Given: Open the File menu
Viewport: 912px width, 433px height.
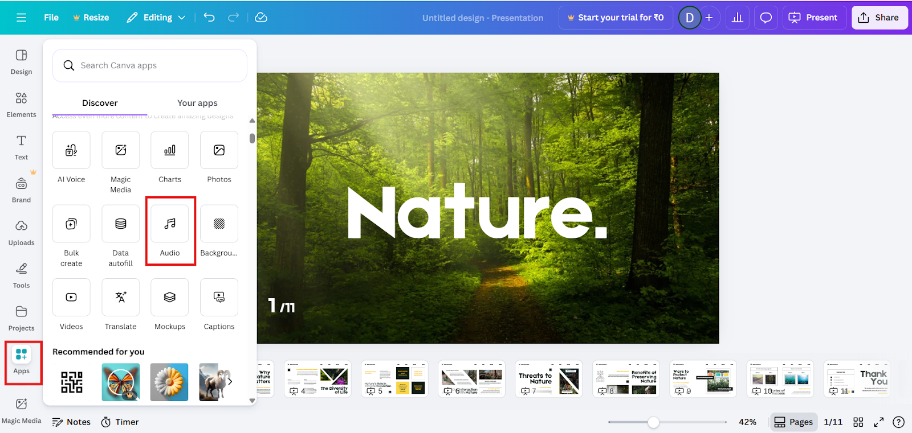Looking at the screenshot, I should click(x=51, y=18).
